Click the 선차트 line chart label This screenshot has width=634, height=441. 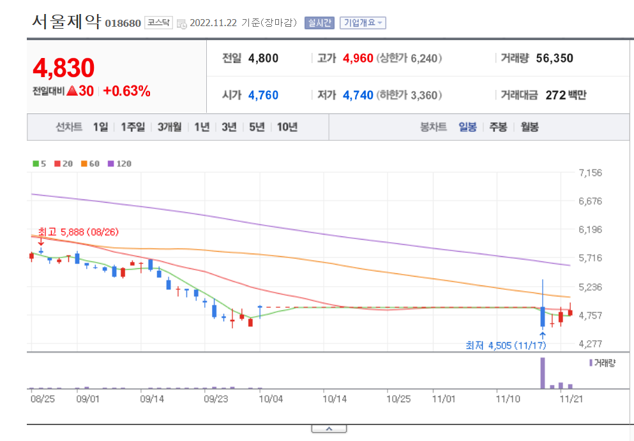[x=69, y=127]
